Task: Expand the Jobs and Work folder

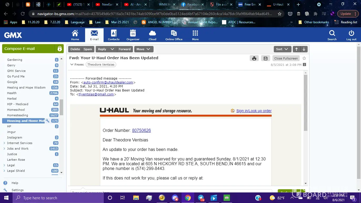Action: pyautogui.click(x=4, y=149)
